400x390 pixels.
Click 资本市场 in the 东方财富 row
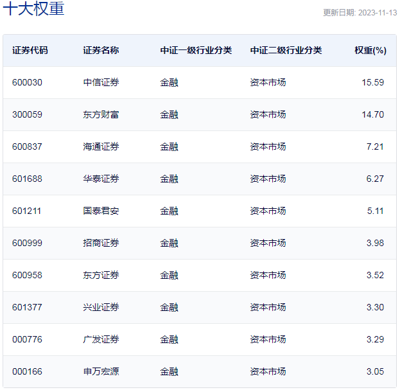tap(268, 114)
